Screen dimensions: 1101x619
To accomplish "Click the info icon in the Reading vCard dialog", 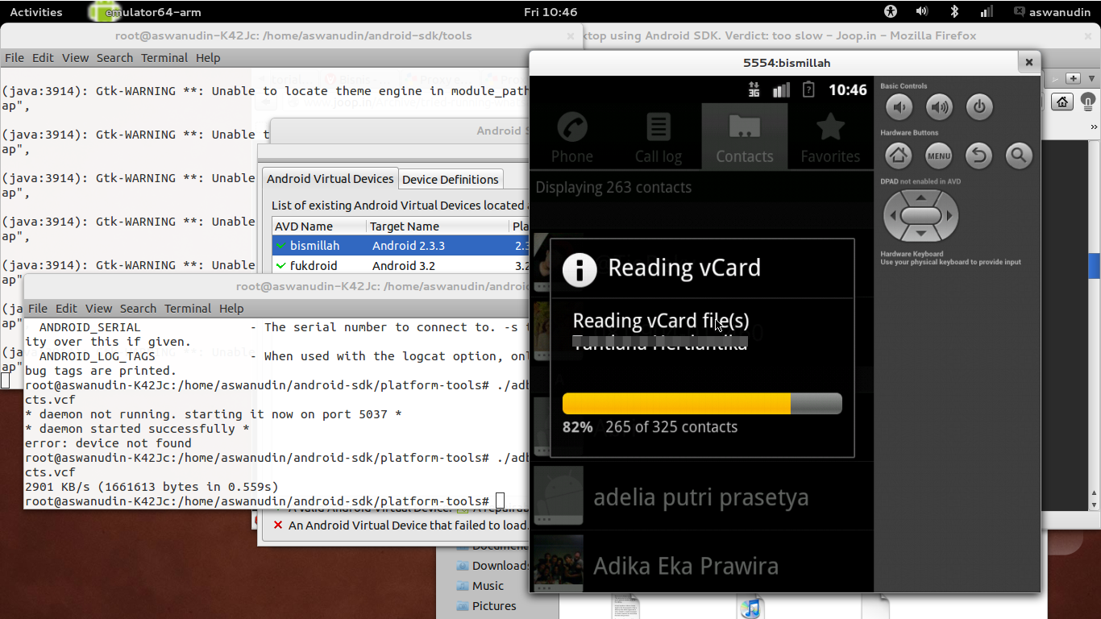I will pyautogui.click(x=580, y=268).
